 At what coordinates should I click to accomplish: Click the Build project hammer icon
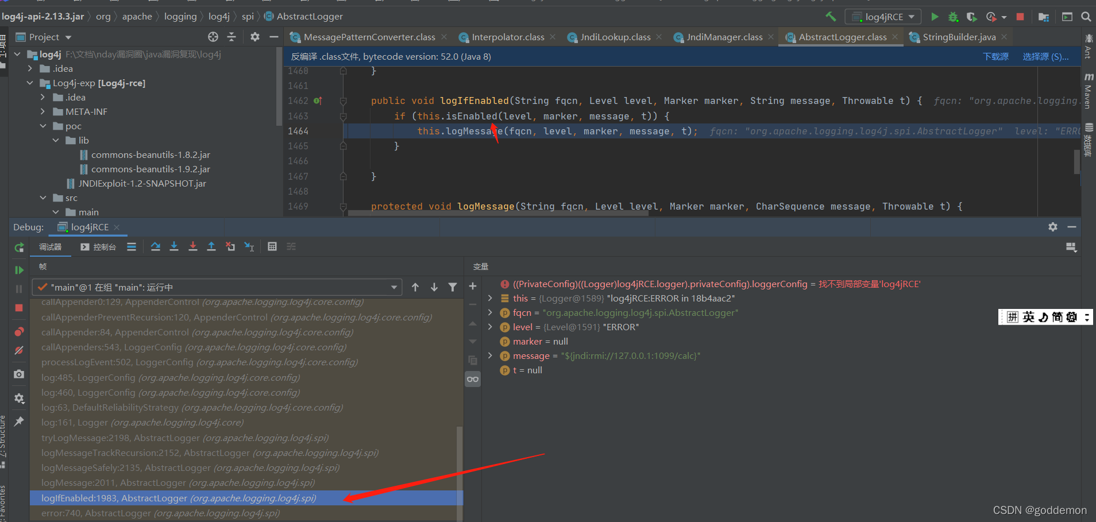coord(831,17)
